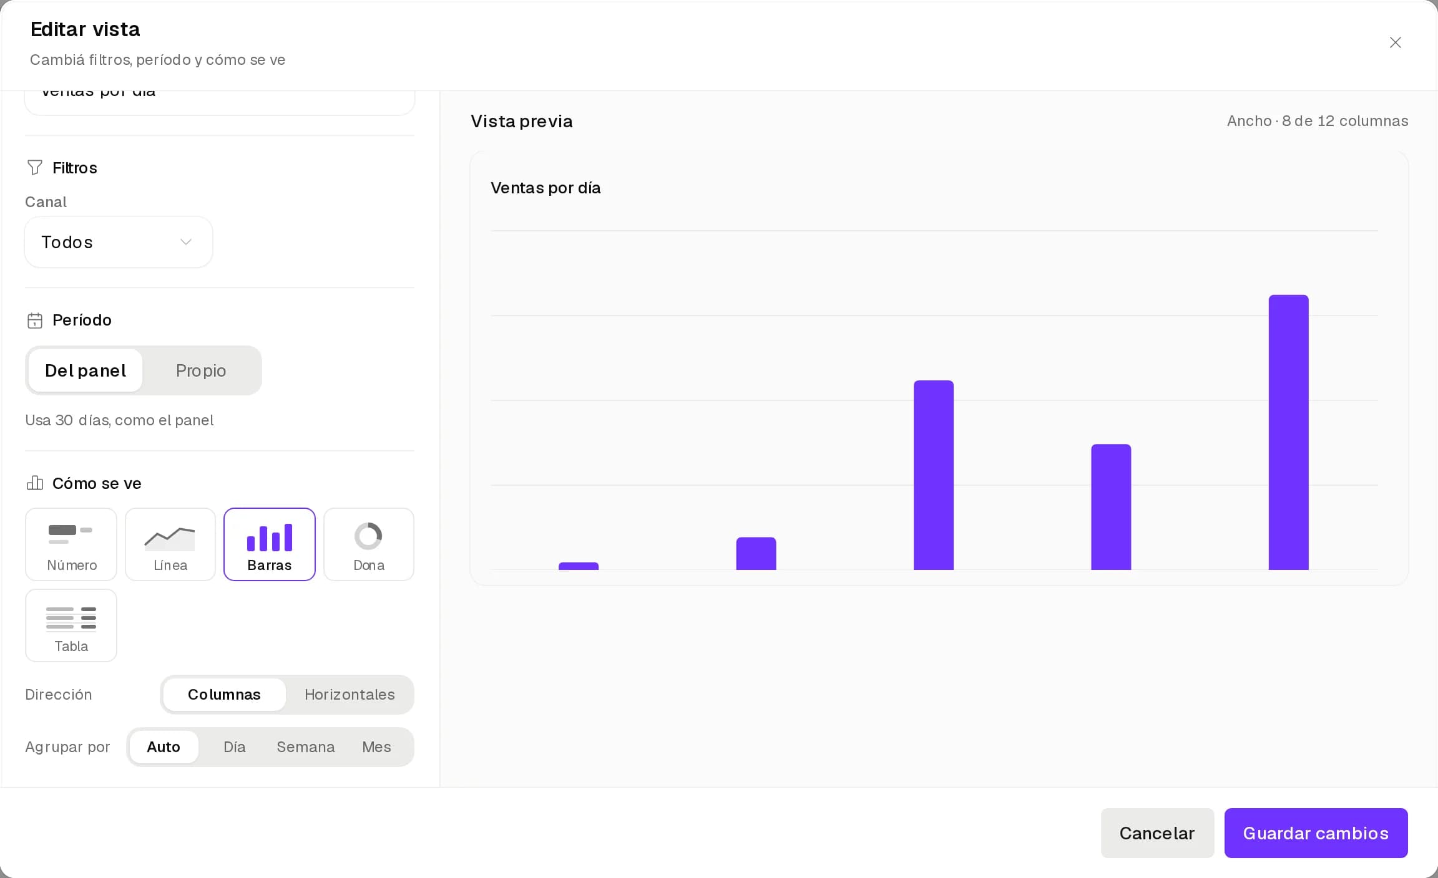Click the 'Ventas por día' chart title
This screenshot has height=878, width=1438.
tap(545, 188)
